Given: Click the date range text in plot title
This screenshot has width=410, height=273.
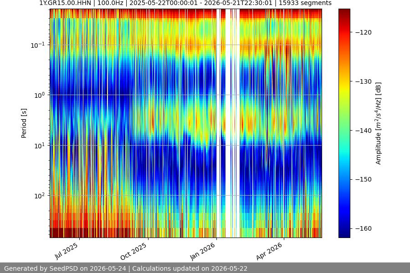Looking at the screenshot, I should click(201, 3).
